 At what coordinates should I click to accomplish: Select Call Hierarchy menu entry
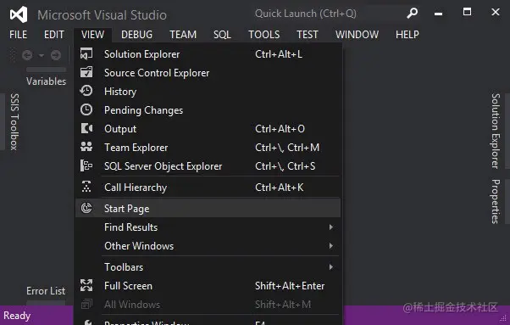point(208,188)
